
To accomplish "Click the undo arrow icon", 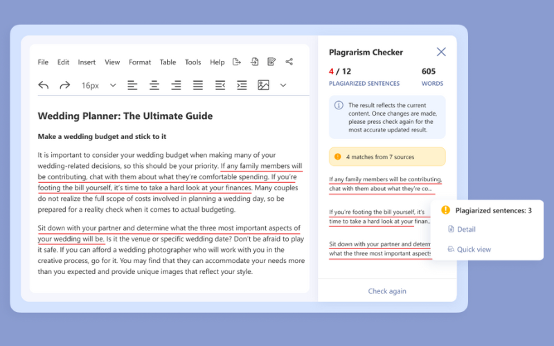I will (44, 85).
